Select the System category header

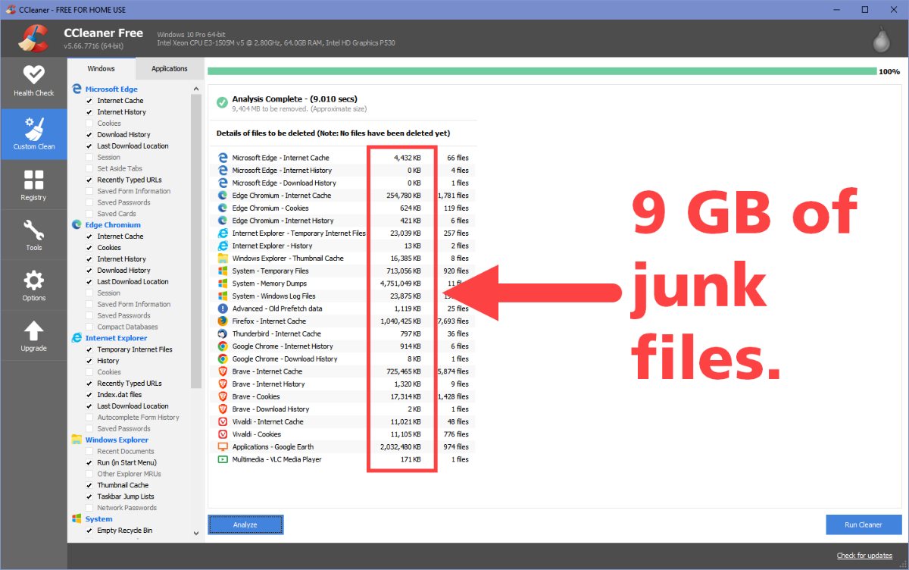[x=98, y=519]
